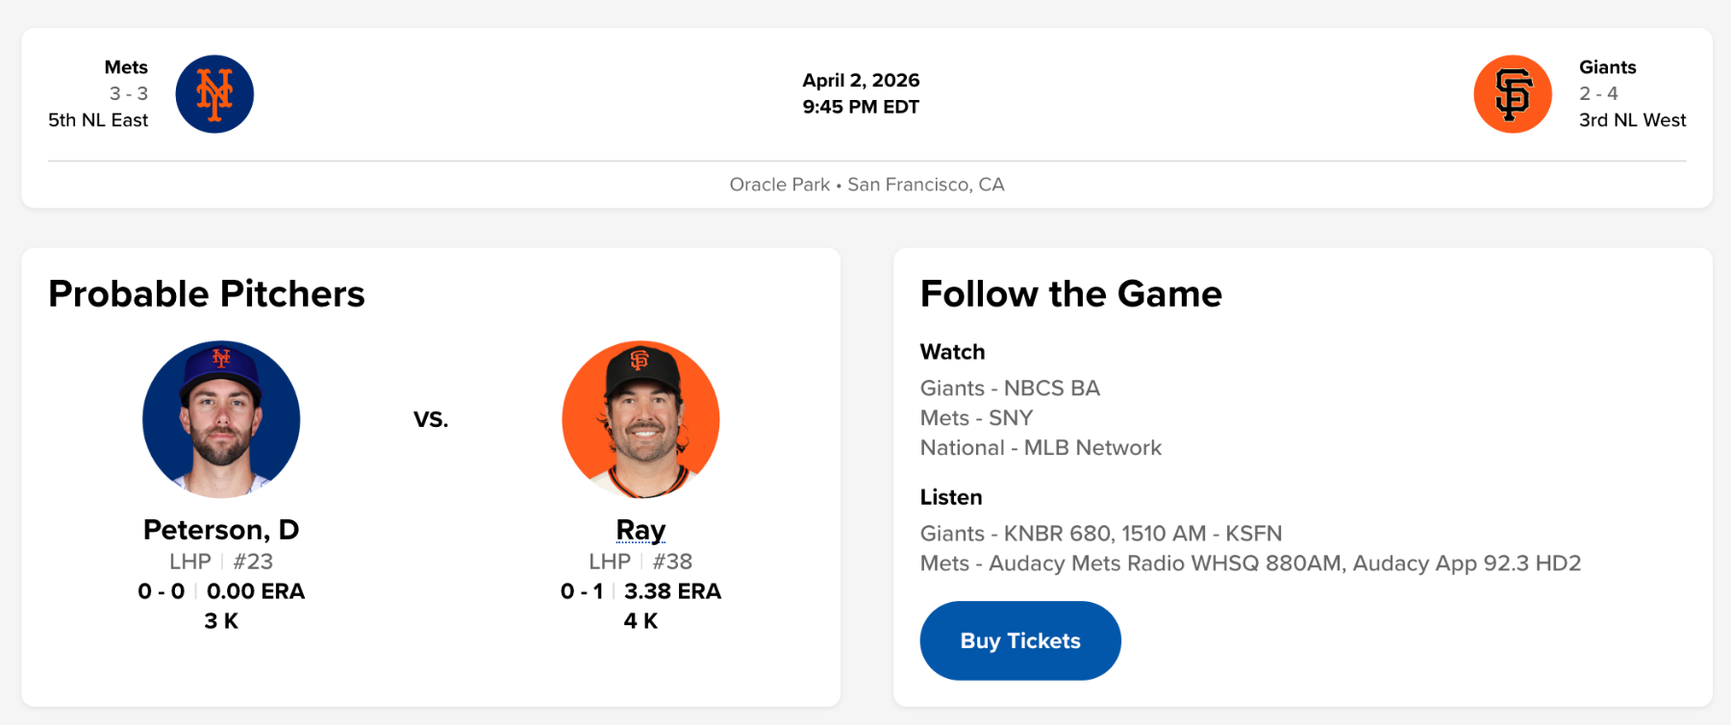The height and width of the screenshot is (725, 1731).
Task: Click the Buy Tickets button
Action: 1020,640
